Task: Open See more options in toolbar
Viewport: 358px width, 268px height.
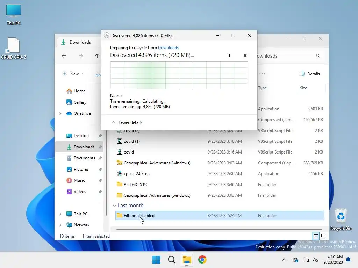Action: pyautogui.click(x=262, y=74)
